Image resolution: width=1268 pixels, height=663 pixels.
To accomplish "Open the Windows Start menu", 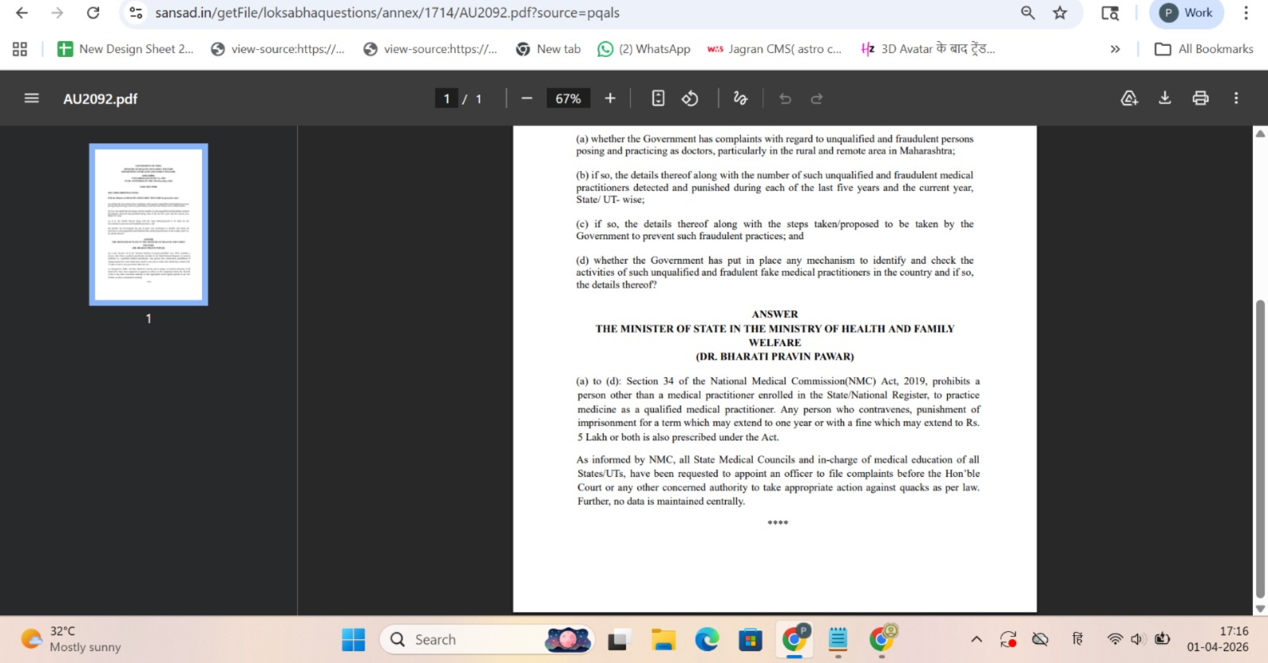I will click(x=353, y=639).
